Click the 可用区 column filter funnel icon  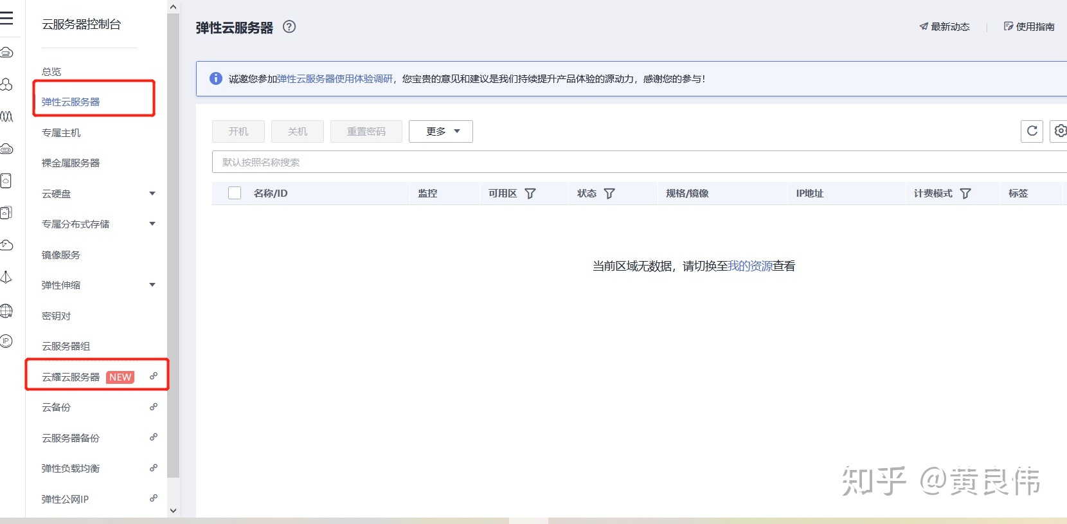coord(530,194)
